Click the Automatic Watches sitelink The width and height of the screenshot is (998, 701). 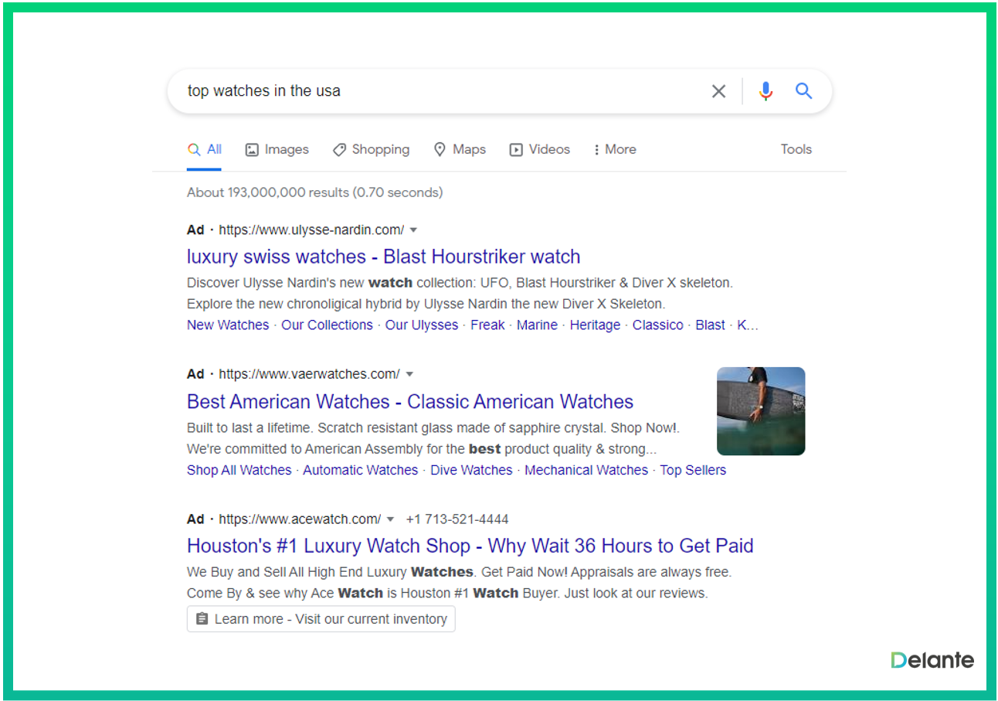[361, 471]
